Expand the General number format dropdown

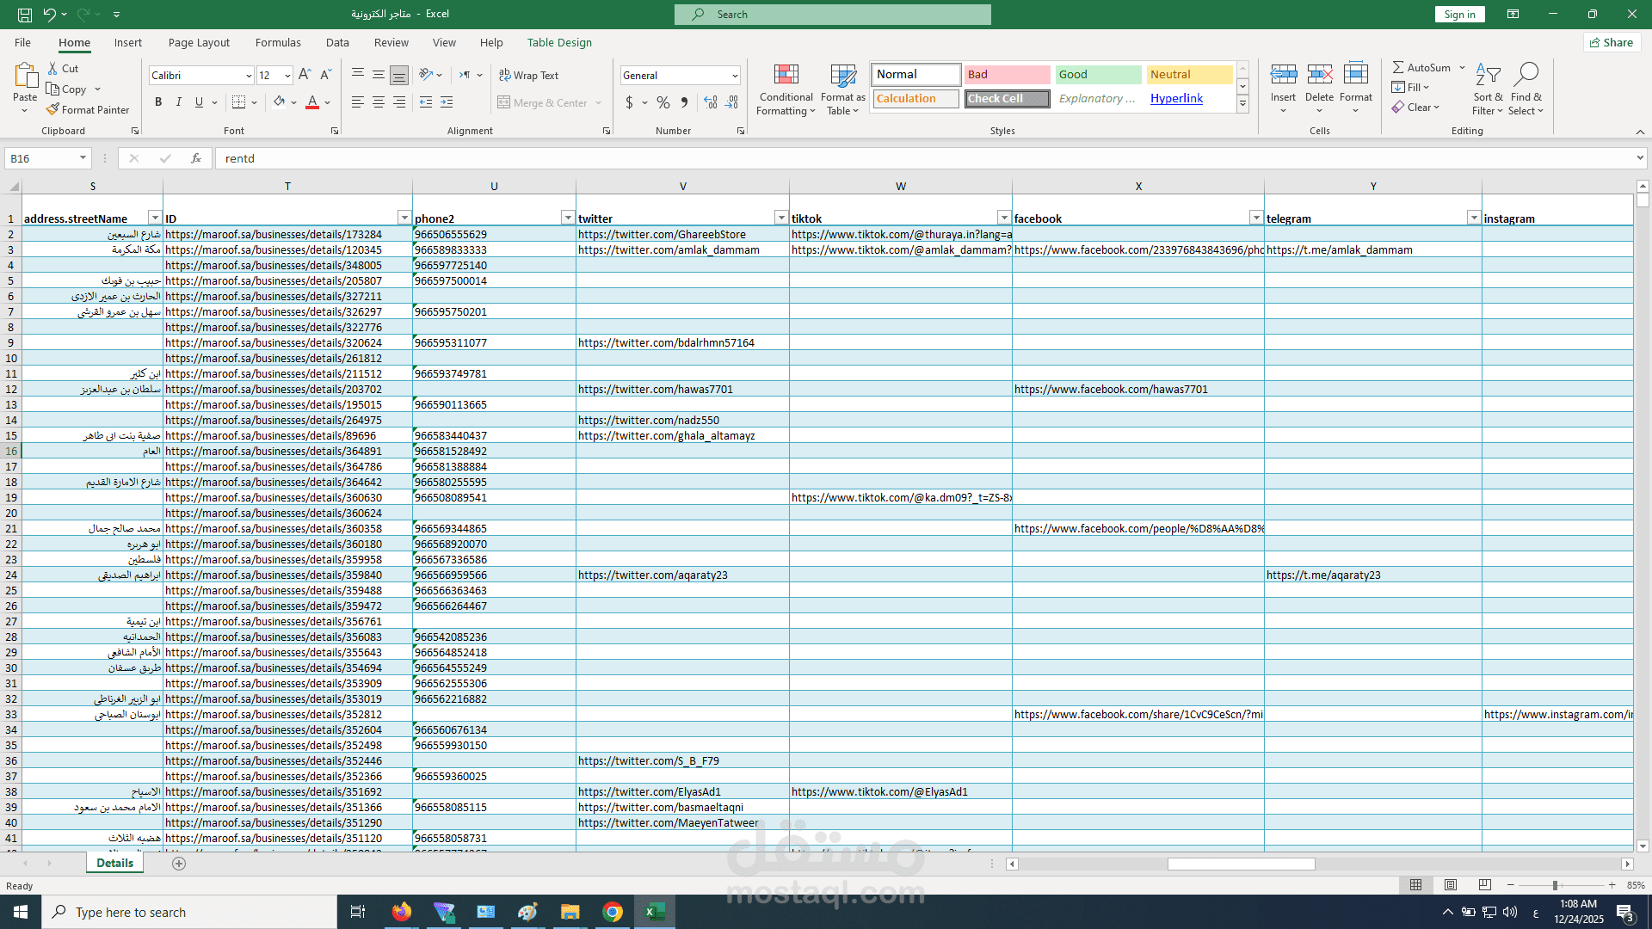point(735,76)
